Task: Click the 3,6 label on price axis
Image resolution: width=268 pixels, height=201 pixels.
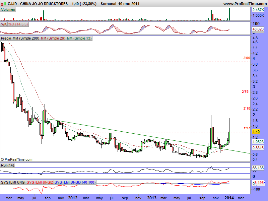Action: 255,70
